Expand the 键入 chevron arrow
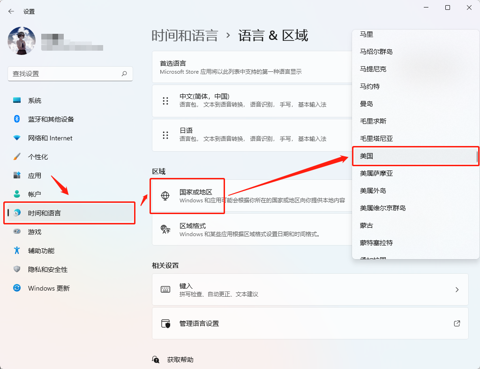 click(x=457, y=290)
